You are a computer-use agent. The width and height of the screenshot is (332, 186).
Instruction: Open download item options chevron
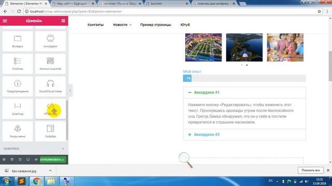[50, 171]
